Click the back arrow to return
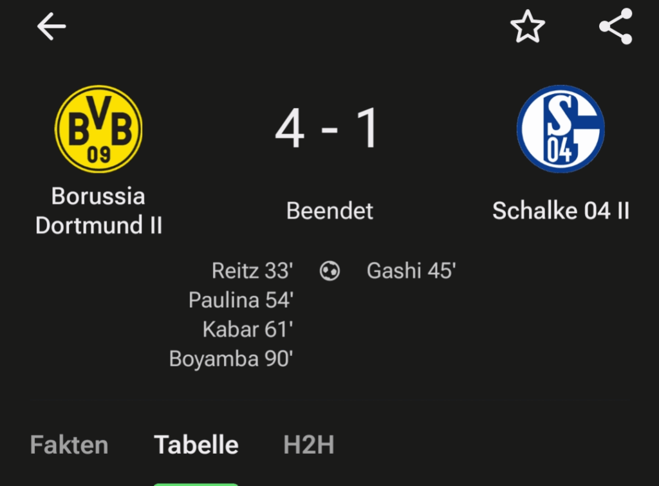 [51, 27]
